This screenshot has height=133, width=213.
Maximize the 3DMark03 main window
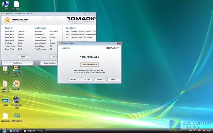89,14
